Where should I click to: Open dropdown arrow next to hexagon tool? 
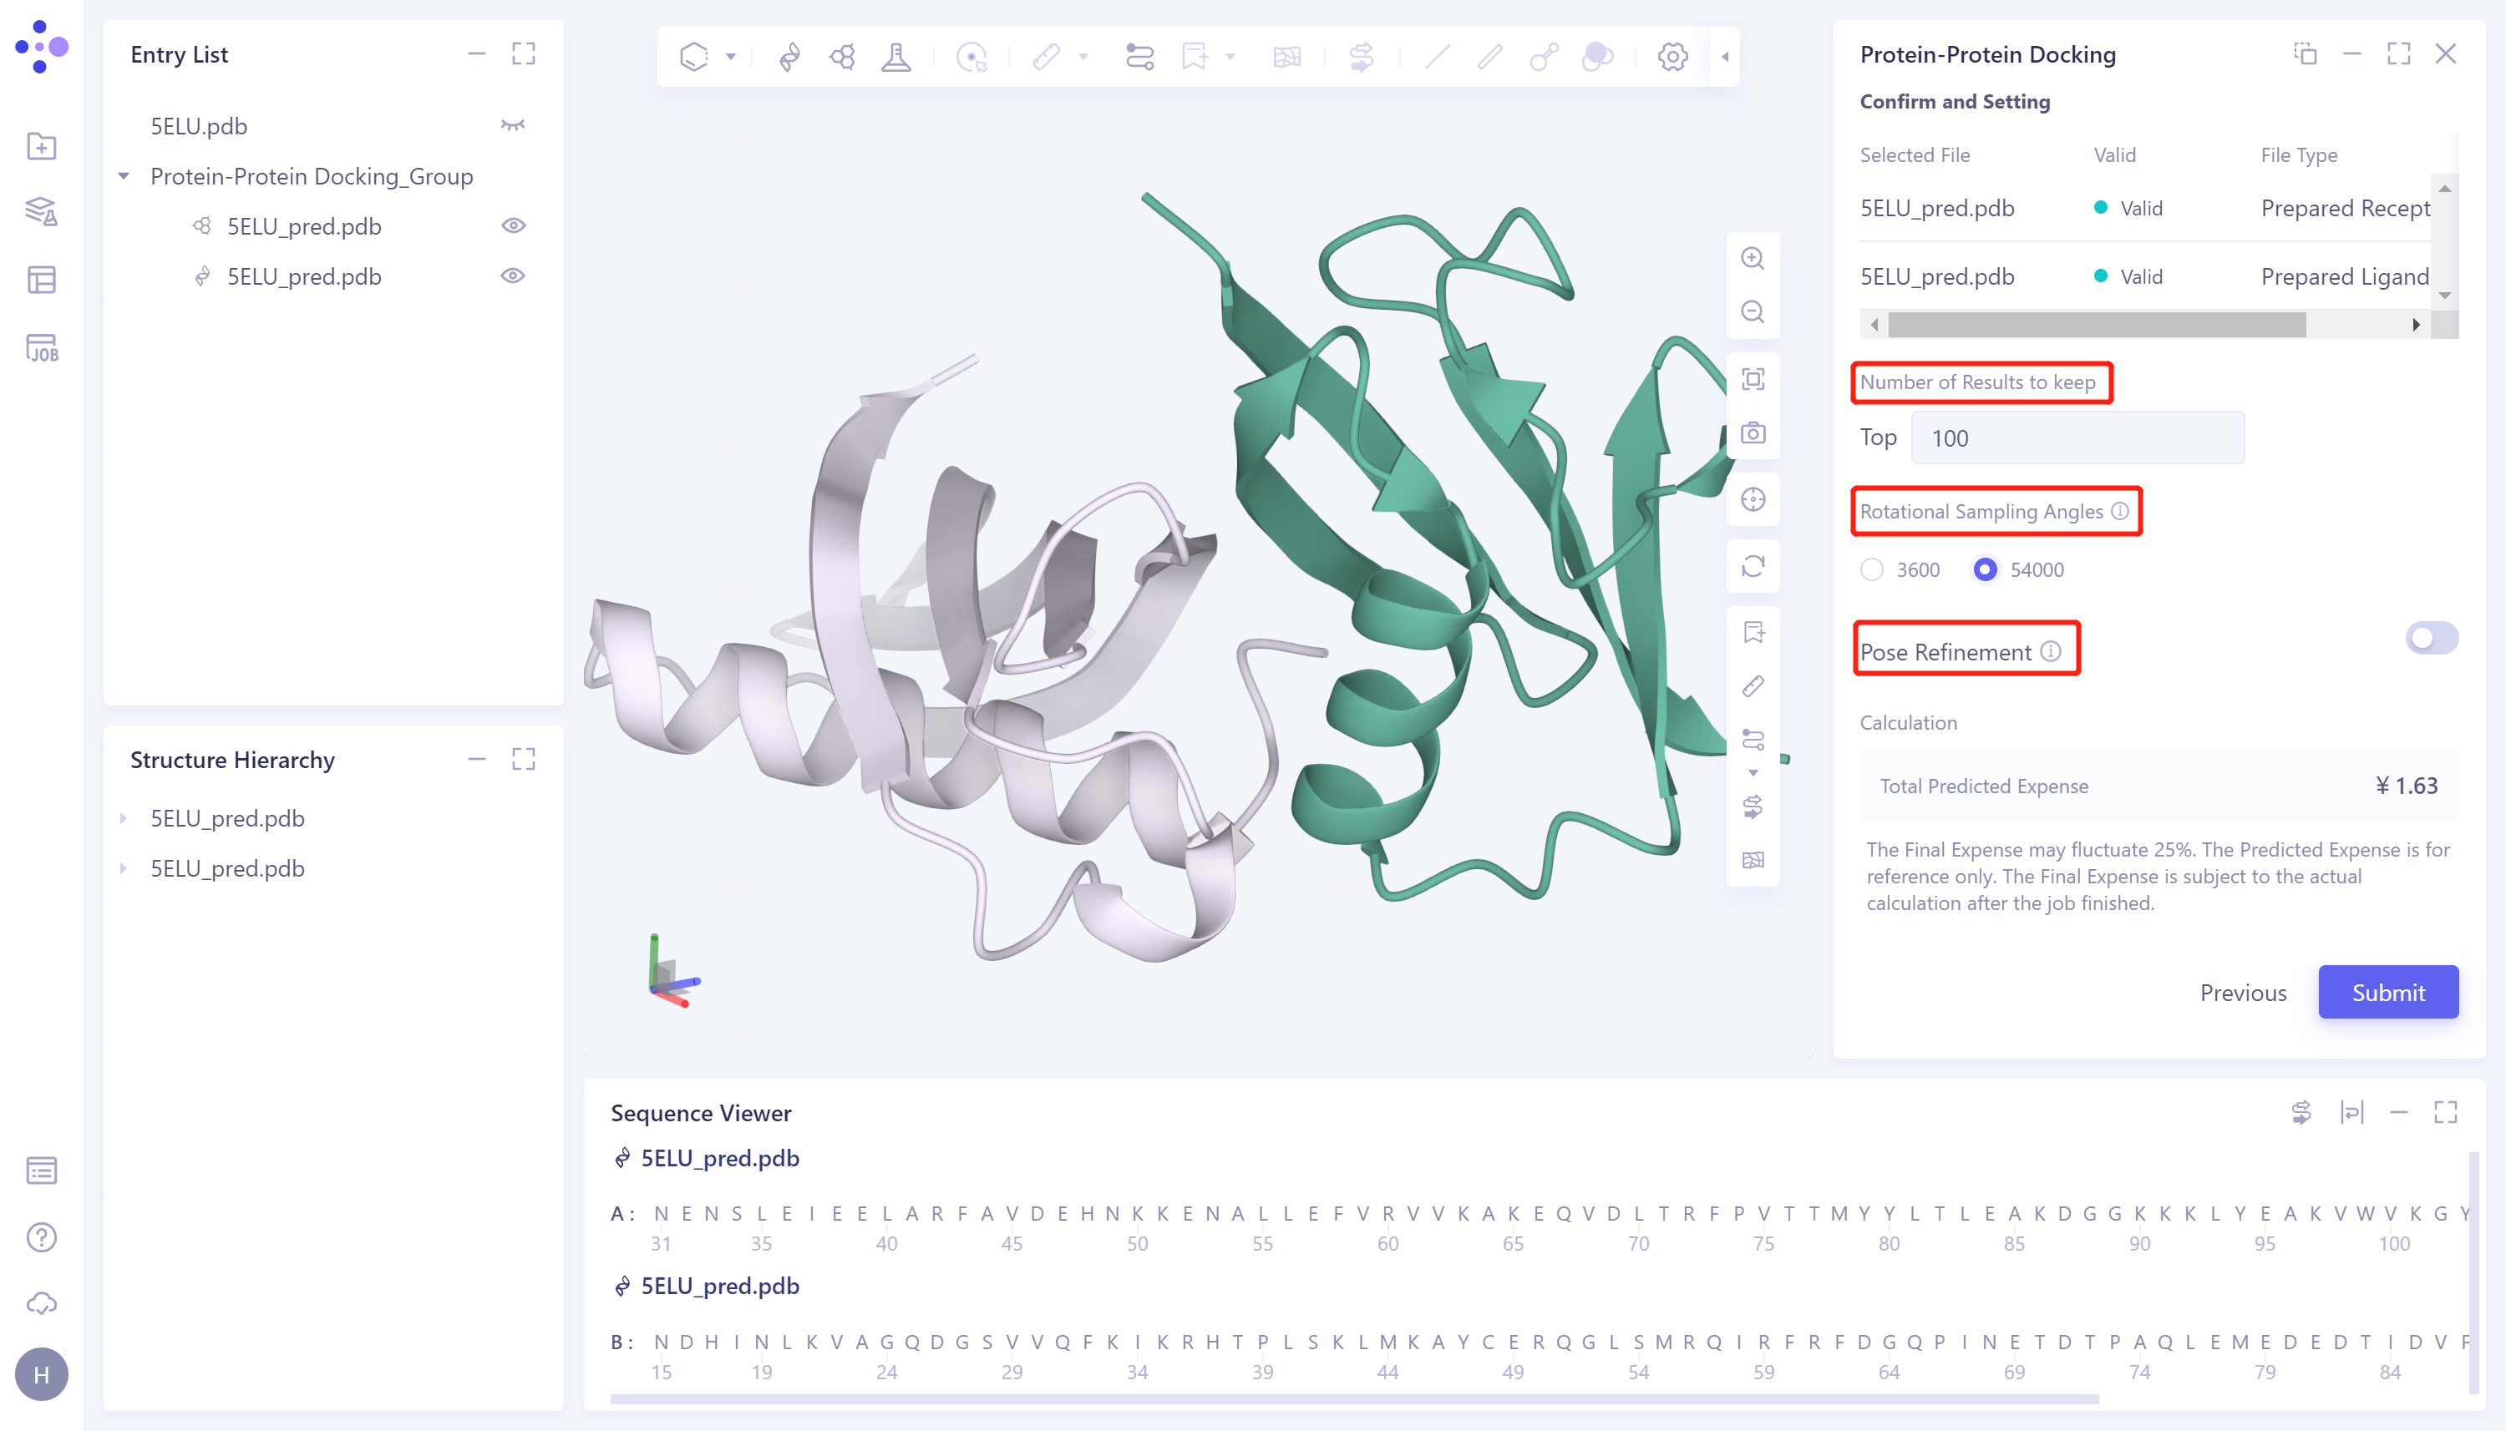730,57
